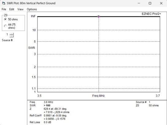Image resolution: width=167 pixels, height=125 pixels.
Task: Click the SWR Plot window title icon
Action: [4, 3]
